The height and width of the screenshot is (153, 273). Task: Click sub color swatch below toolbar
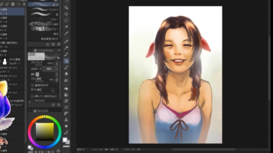[x=68, y=142]
